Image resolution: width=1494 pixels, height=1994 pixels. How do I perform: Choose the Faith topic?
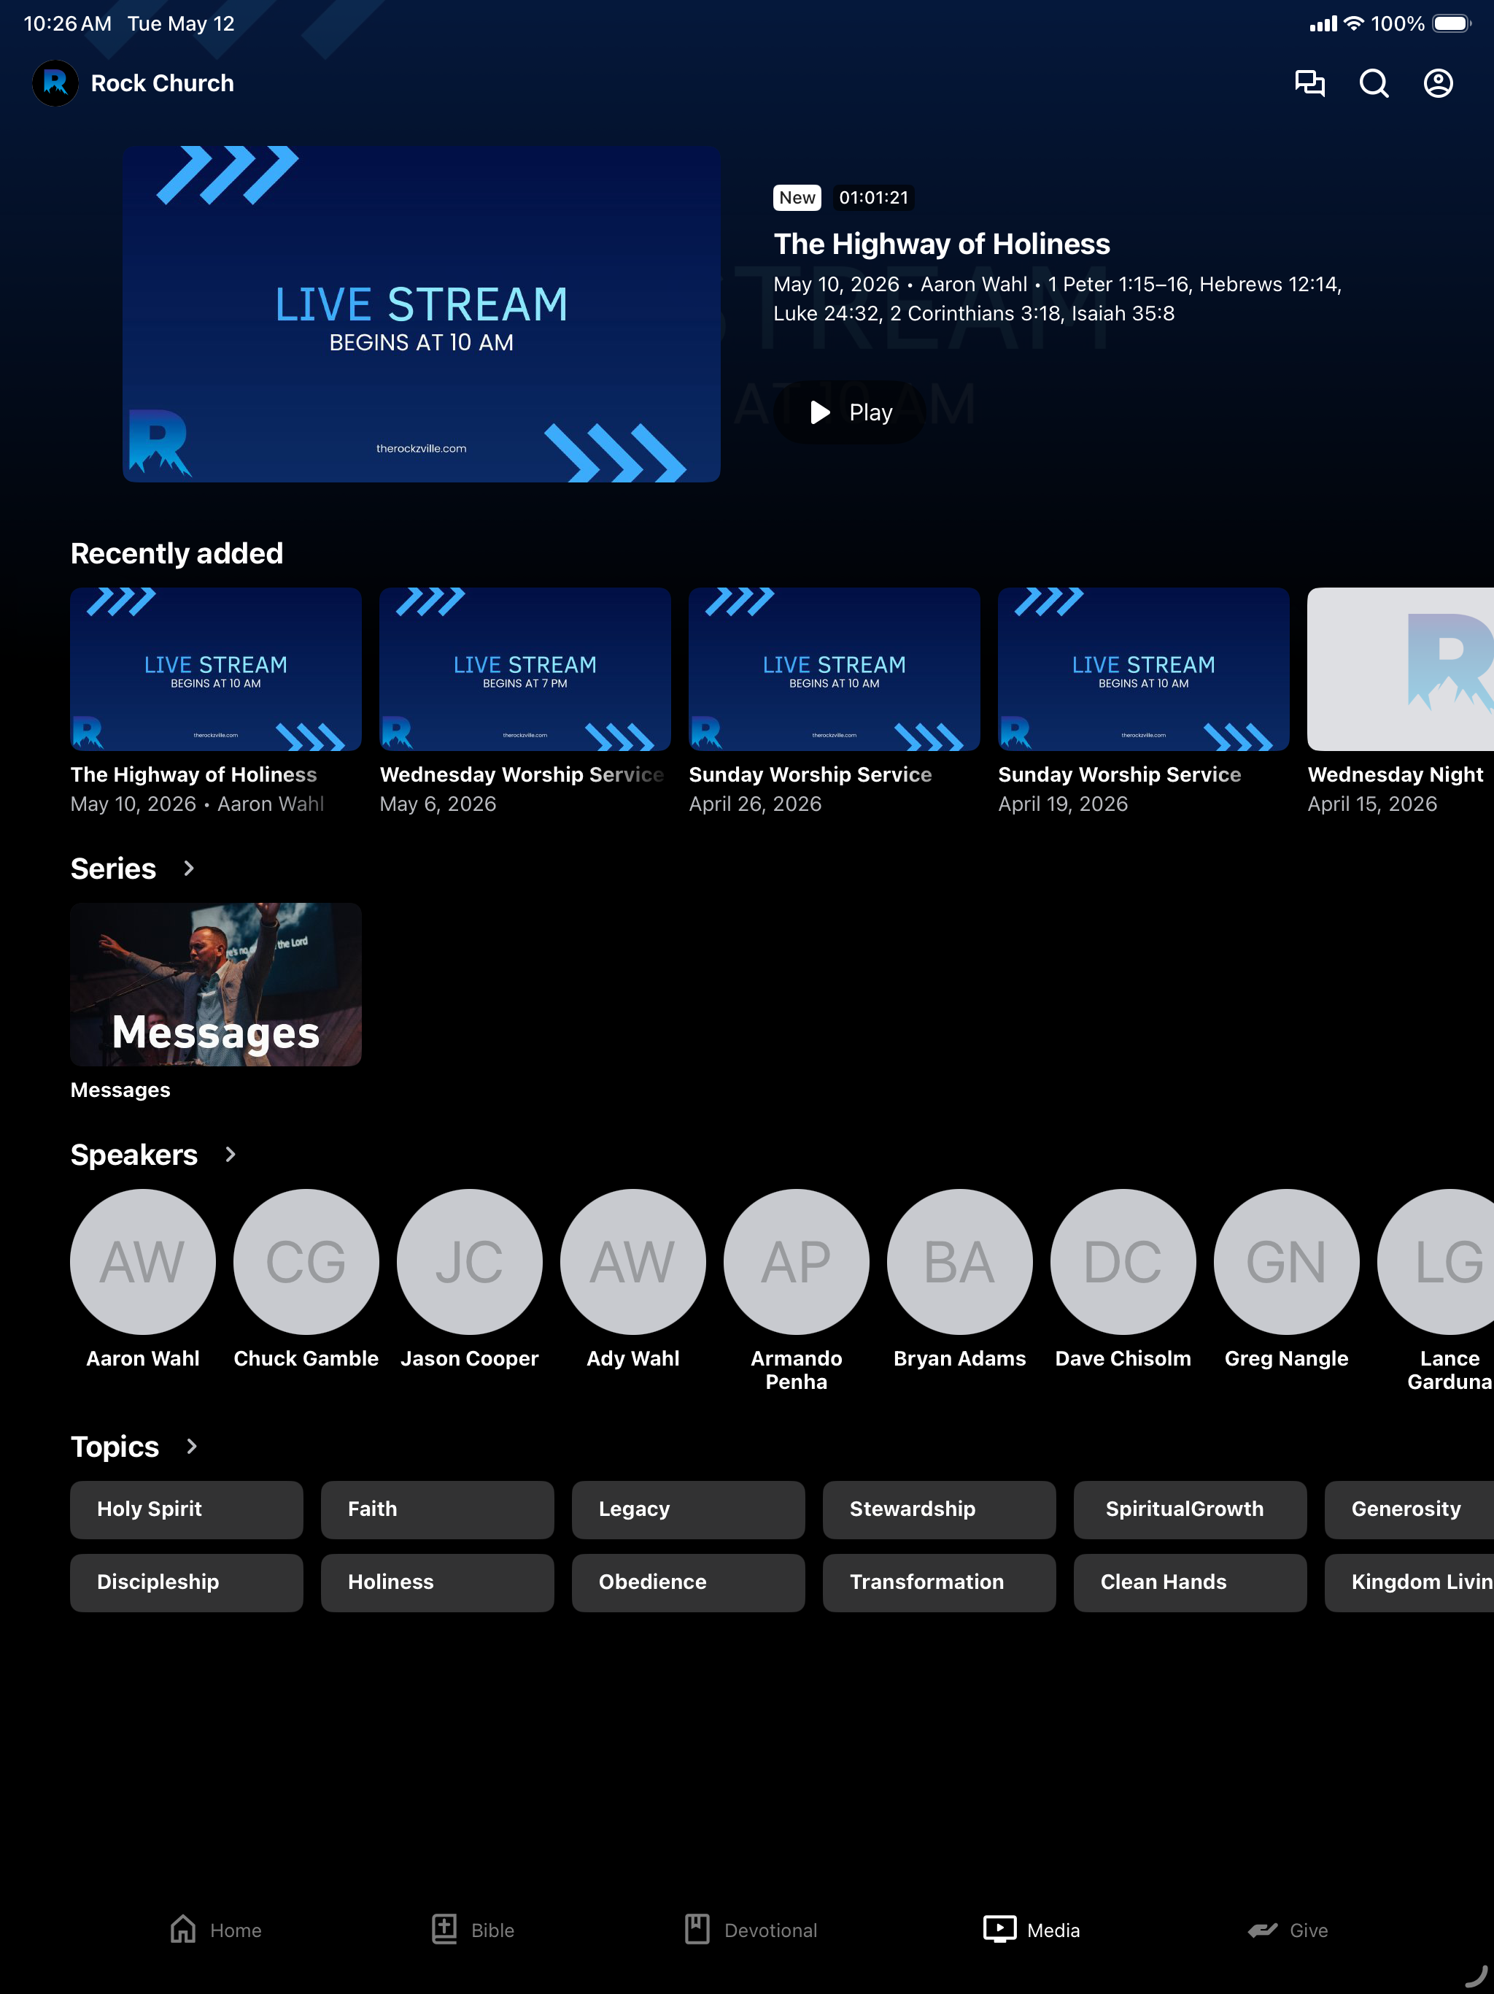pyautogui.click(x=437, y=1509)
